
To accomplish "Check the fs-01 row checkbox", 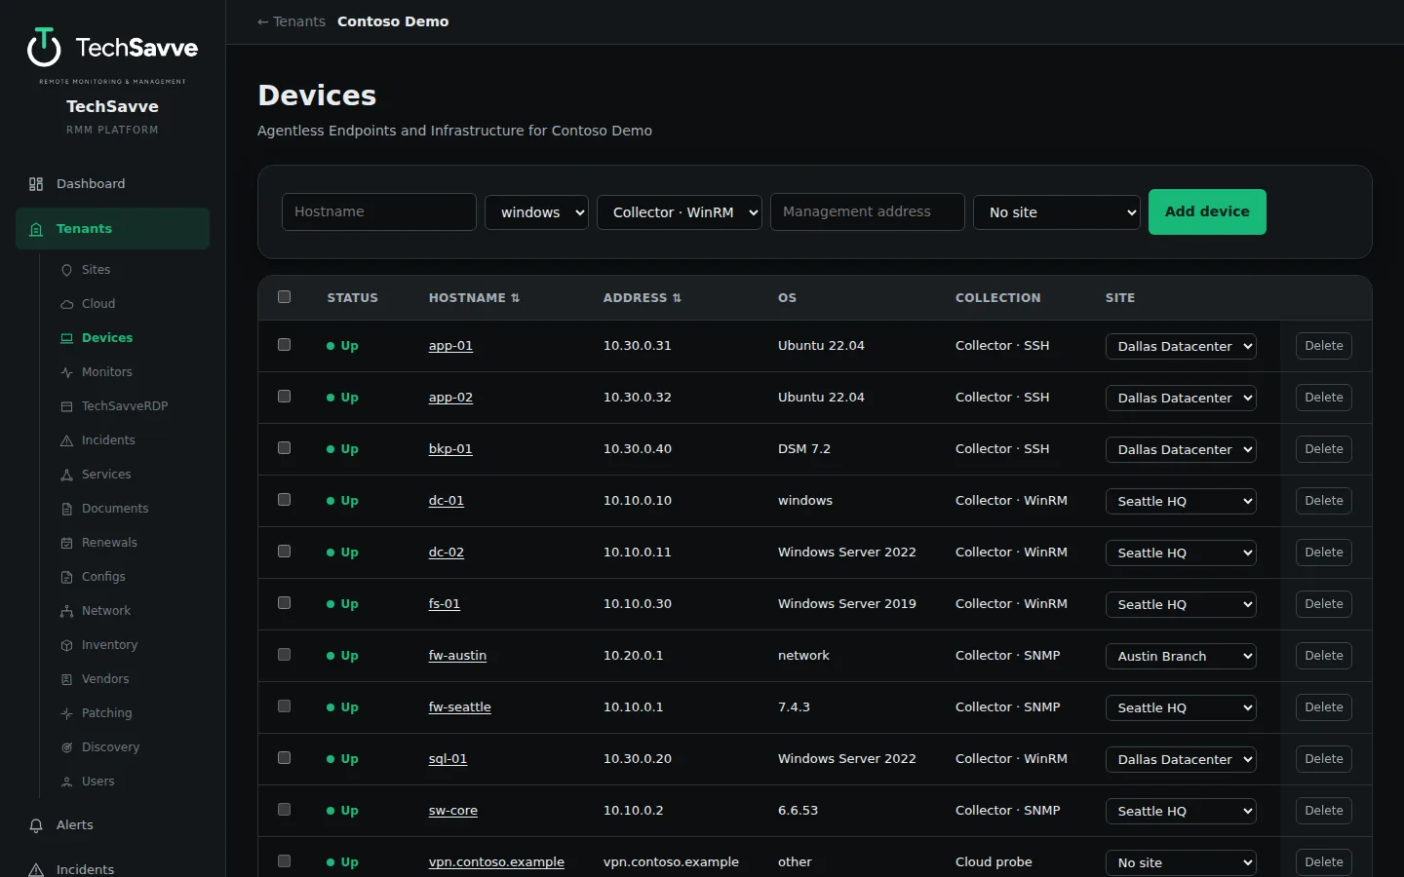I will tap(284, 603).
